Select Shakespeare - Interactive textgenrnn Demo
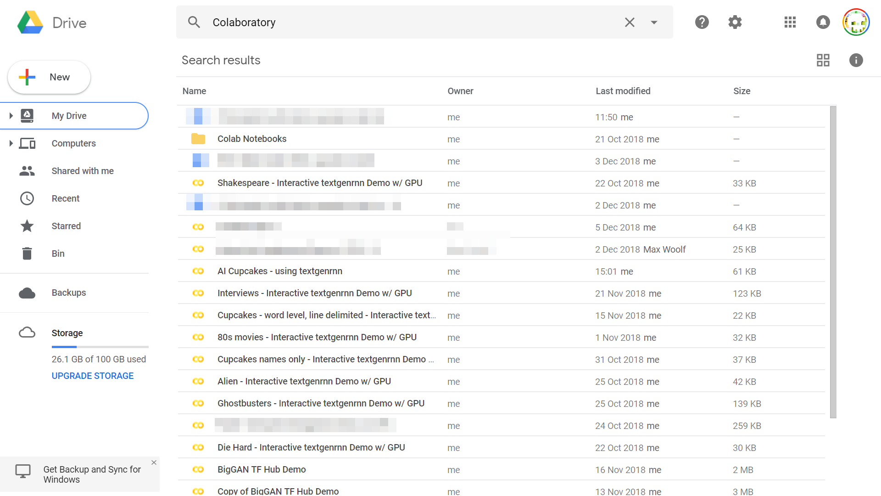The height and width of the screenshot is (496, 881). (320, 183)
